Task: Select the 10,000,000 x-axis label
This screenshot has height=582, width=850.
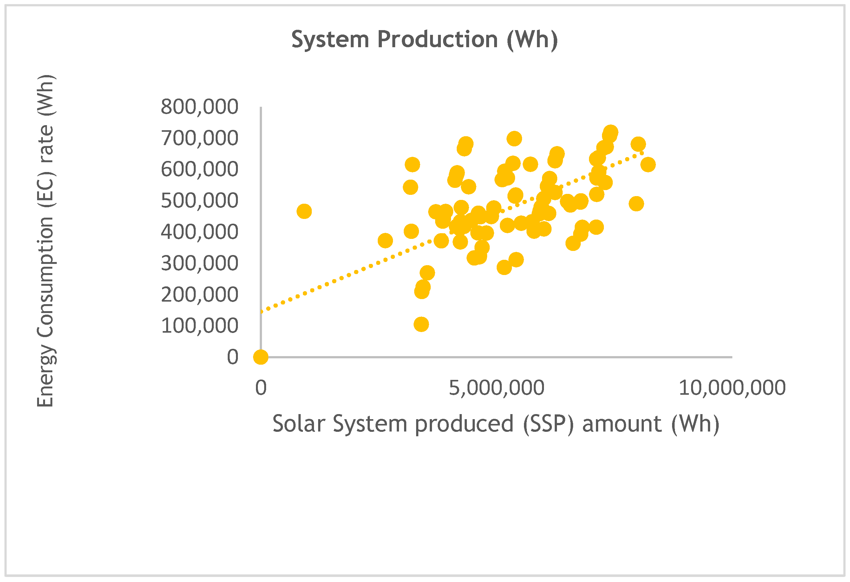Action: pos(732,388)
